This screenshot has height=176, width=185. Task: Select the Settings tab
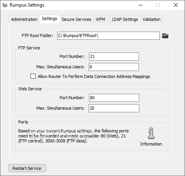(x=50, y=19)
